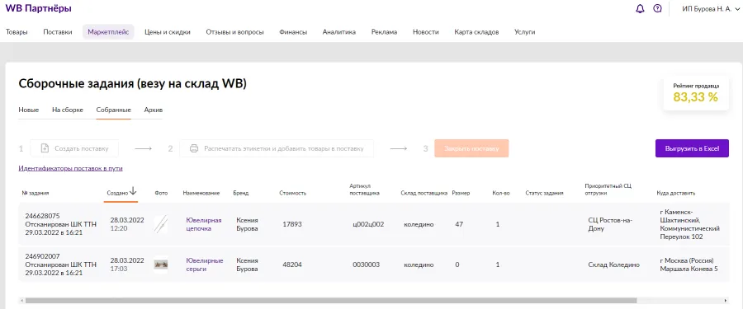Open the Ювелирные серьги product link
The image size is (743, 309).
click(x=205, y=265)
